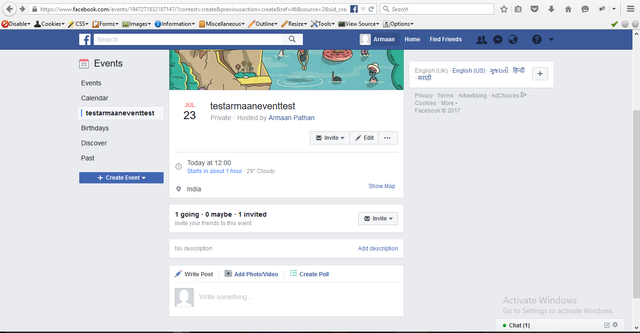This screenshot has width=640, height=333.
Task: Open the Friend Requests icon
Action: click(482, 40)
